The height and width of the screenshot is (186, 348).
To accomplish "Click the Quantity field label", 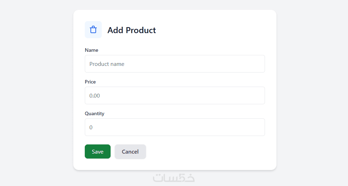I will click(94, 113).
